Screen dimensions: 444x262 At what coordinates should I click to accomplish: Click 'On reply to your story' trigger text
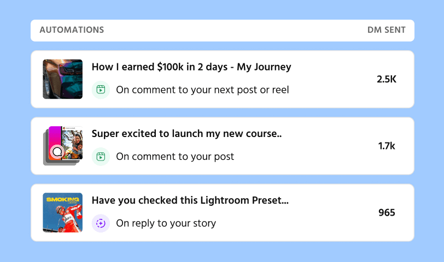(166, 223)
